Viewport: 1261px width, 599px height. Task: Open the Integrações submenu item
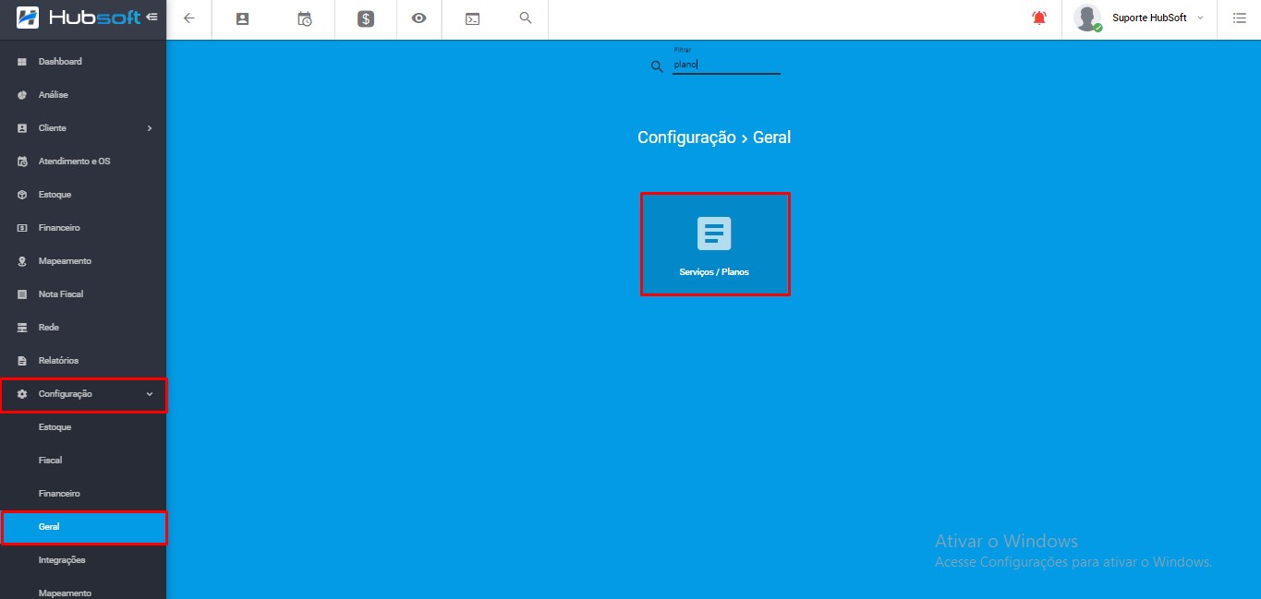pyautogui.click(x=62, y=560)
